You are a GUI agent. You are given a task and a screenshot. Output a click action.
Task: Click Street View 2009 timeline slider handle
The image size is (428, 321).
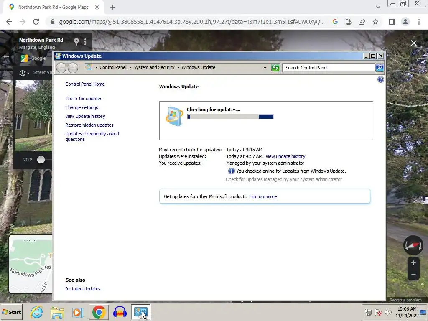(41, 160)
